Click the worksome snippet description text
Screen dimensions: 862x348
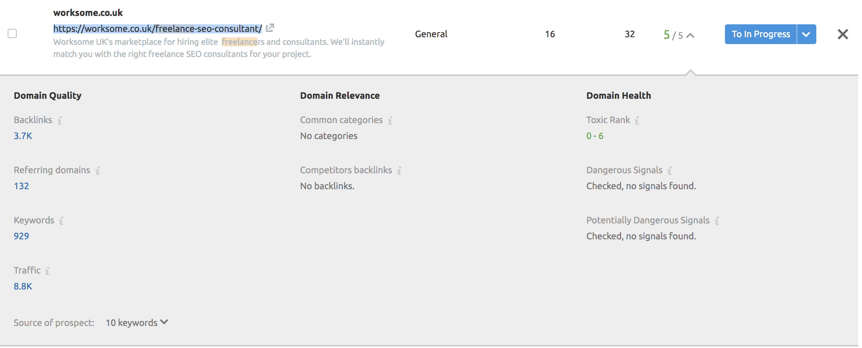point(219,48)
